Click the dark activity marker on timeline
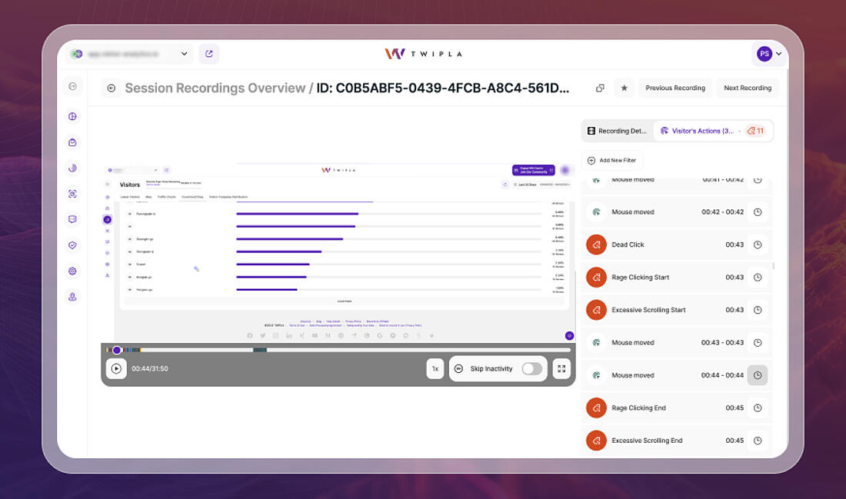 click(260, 350)
